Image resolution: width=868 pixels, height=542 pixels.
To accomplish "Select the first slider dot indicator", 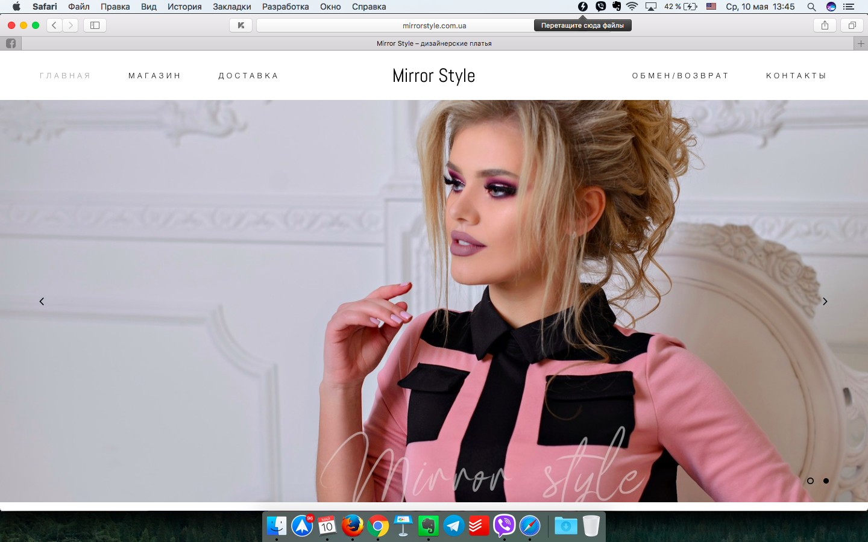I will [x=810, y=481].
